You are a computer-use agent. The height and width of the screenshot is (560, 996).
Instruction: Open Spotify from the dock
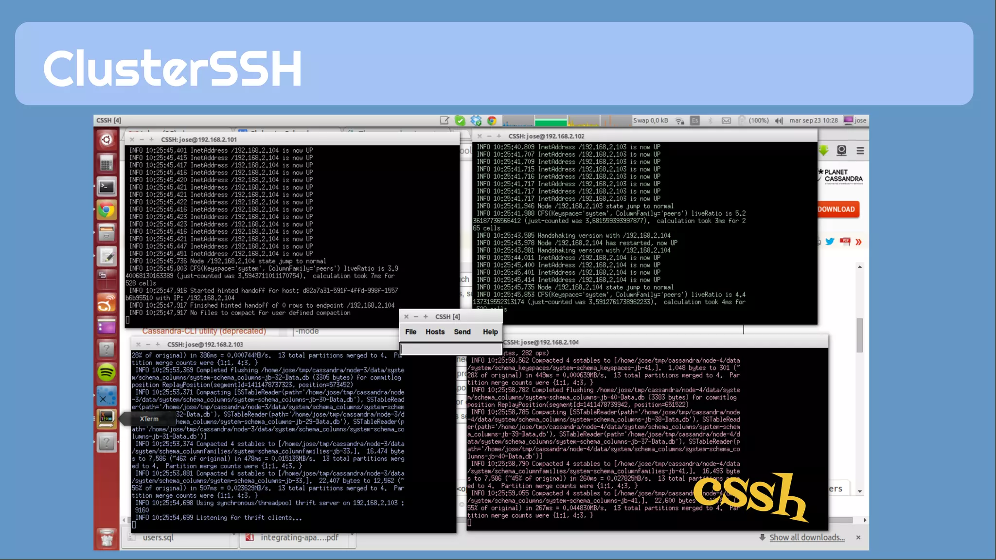tap(107, 373)
